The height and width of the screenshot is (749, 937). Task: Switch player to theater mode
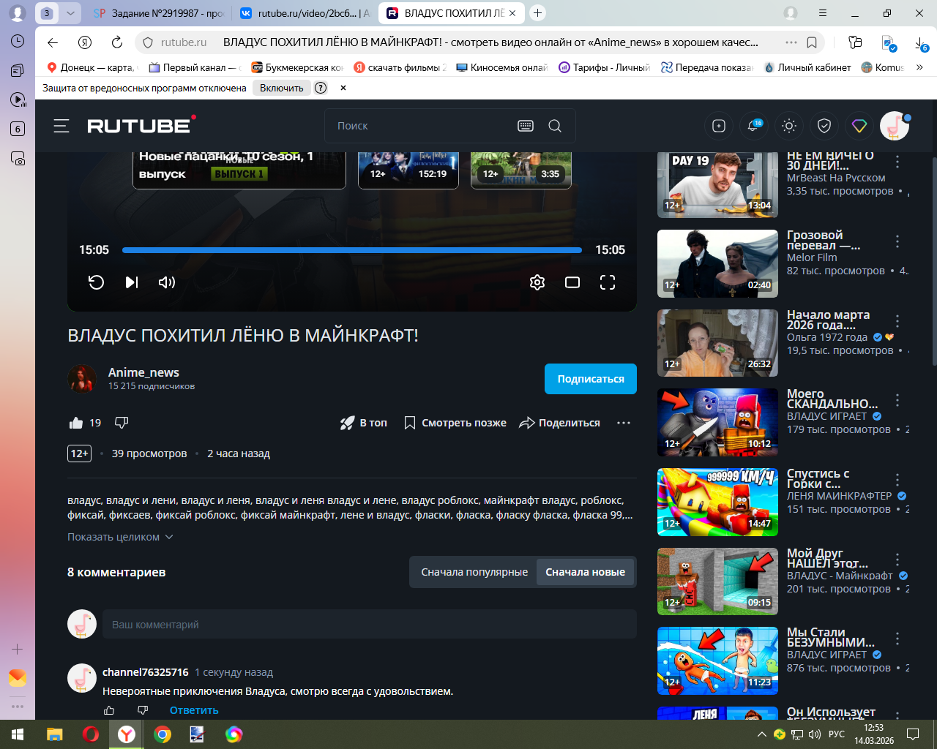(572, 282)
